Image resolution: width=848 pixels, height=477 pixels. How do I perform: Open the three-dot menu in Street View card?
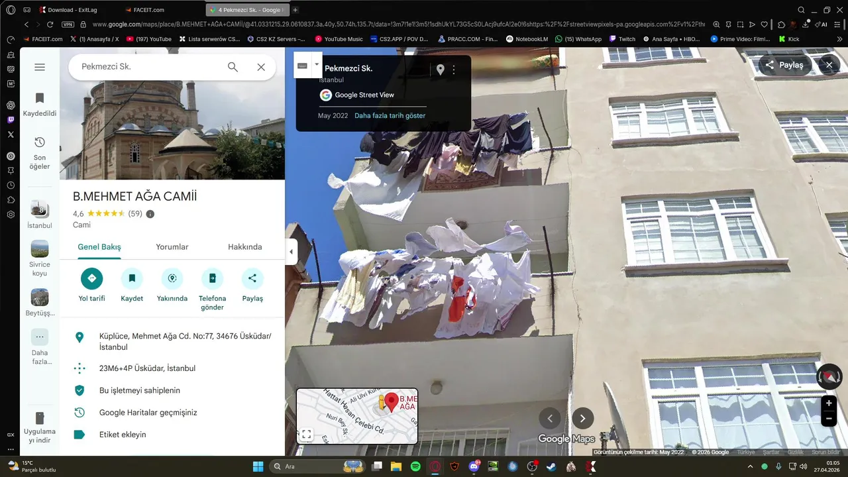(x=454, y=70)
